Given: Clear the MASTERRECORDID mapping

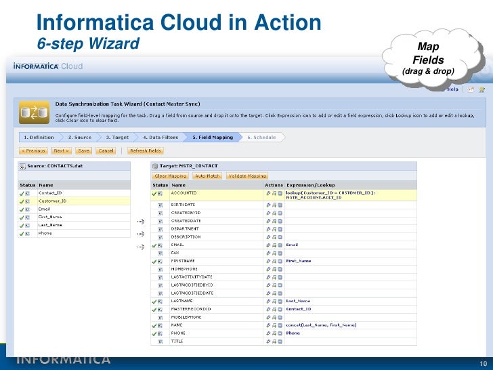Looking at the screenshot, I should tap(280, 309).
